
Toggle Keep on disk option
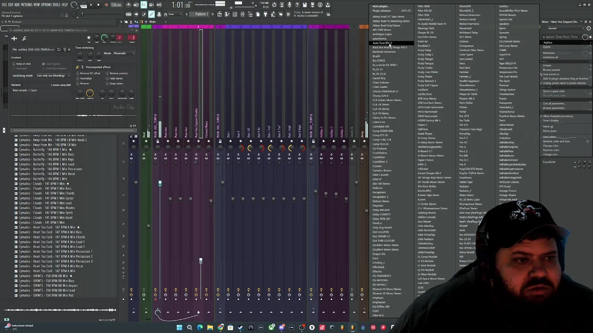point(22,64)
